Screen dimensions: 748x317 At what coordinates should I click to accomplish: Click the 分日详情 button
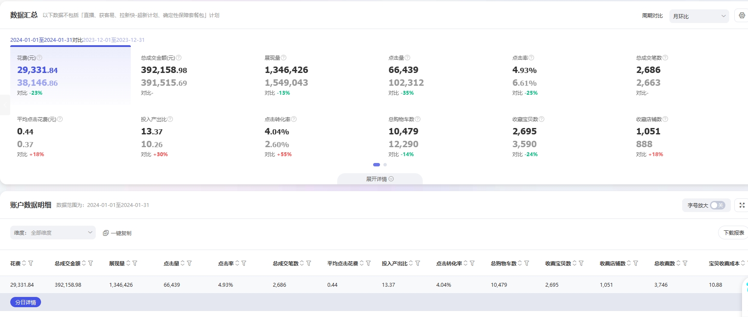point(26,302)
